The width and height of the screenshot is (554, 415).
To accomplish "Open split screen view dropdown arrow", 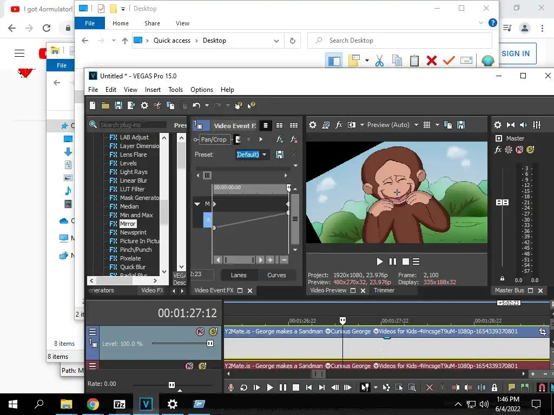I will [362, 125].
